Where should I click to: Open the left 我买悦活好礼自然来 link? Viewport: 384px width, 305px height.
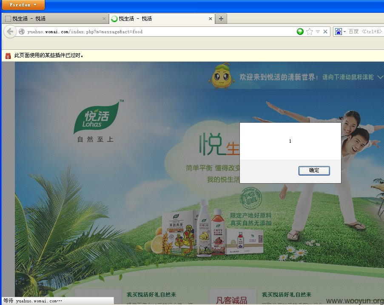(151, 294)
